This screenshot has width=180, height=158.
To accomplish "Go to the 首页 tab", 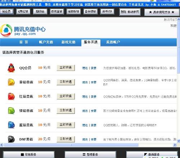I will [24, 42].
